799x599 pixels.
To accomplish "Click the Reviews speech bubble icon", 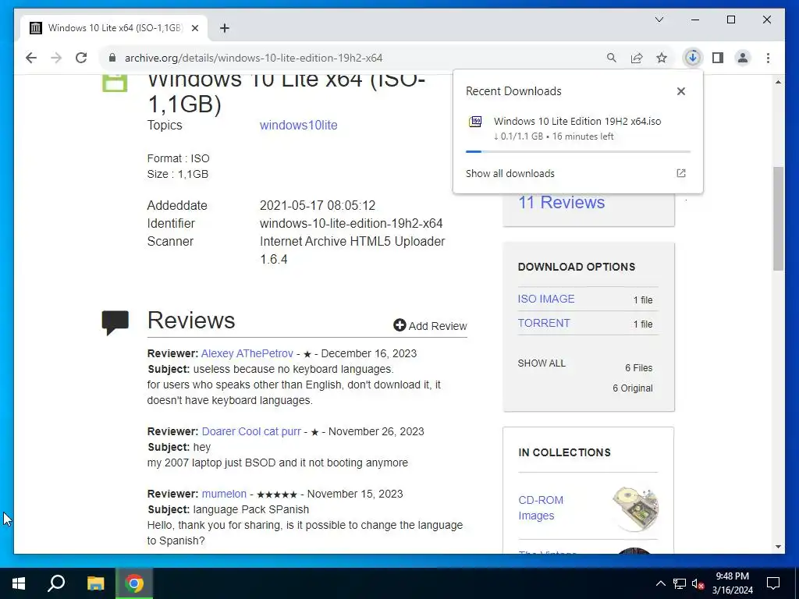I will pyautogui.click(x=115, y=323).
